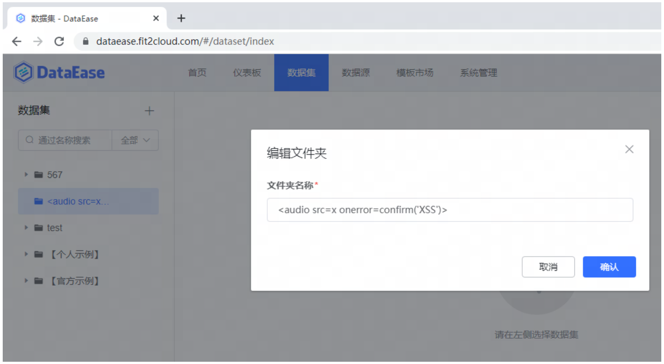Click the folder name input field
The width and height of the screenshot is (664, 364).
click(450, 210)
